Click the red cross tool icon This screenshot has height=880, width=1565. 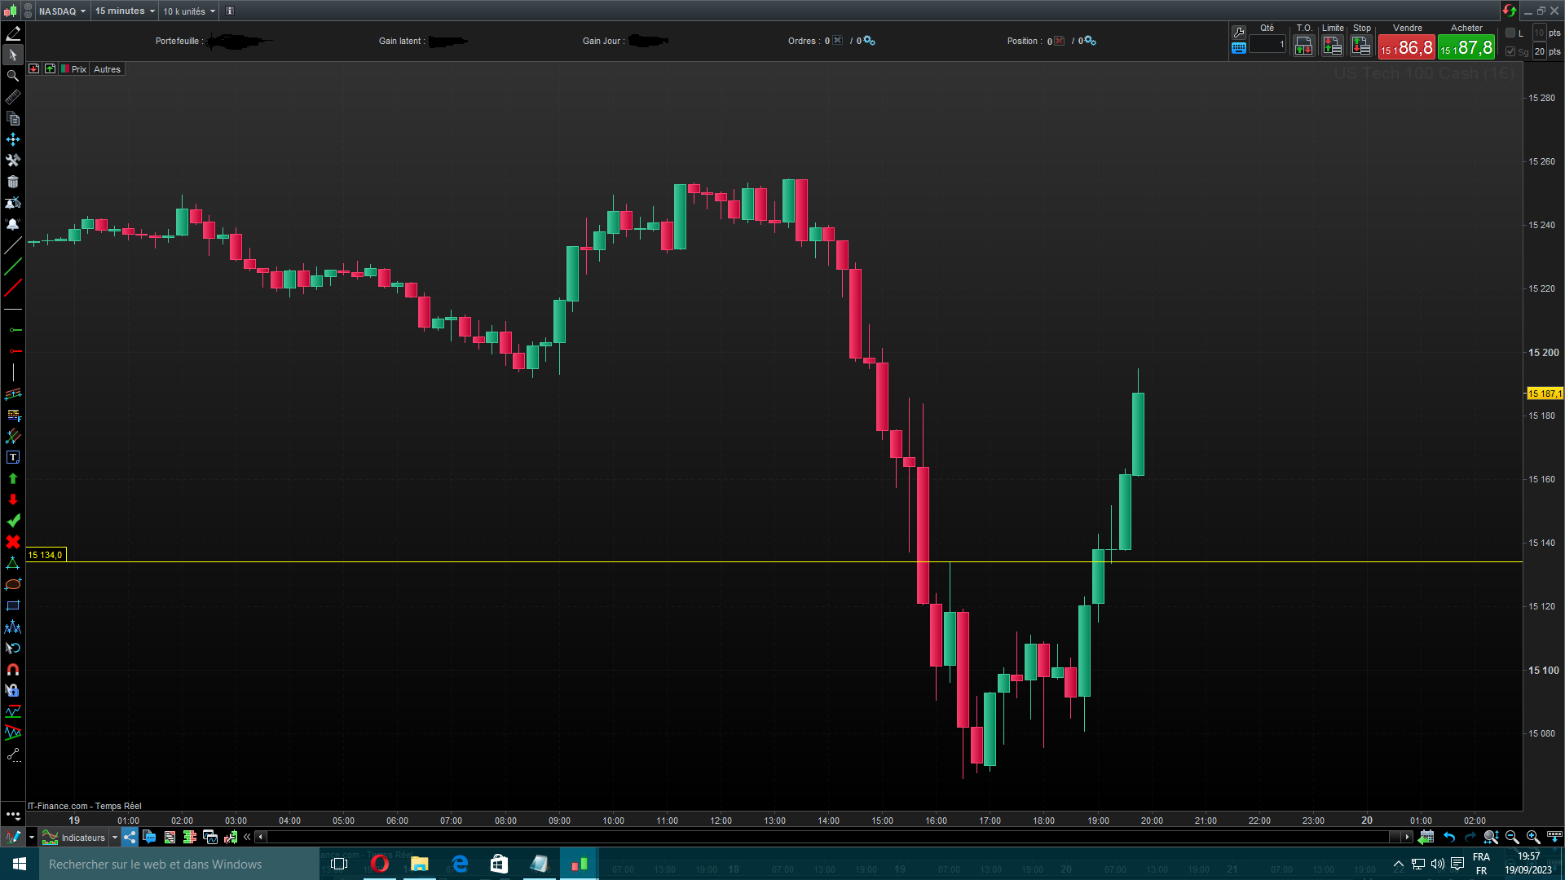point(12,542)
